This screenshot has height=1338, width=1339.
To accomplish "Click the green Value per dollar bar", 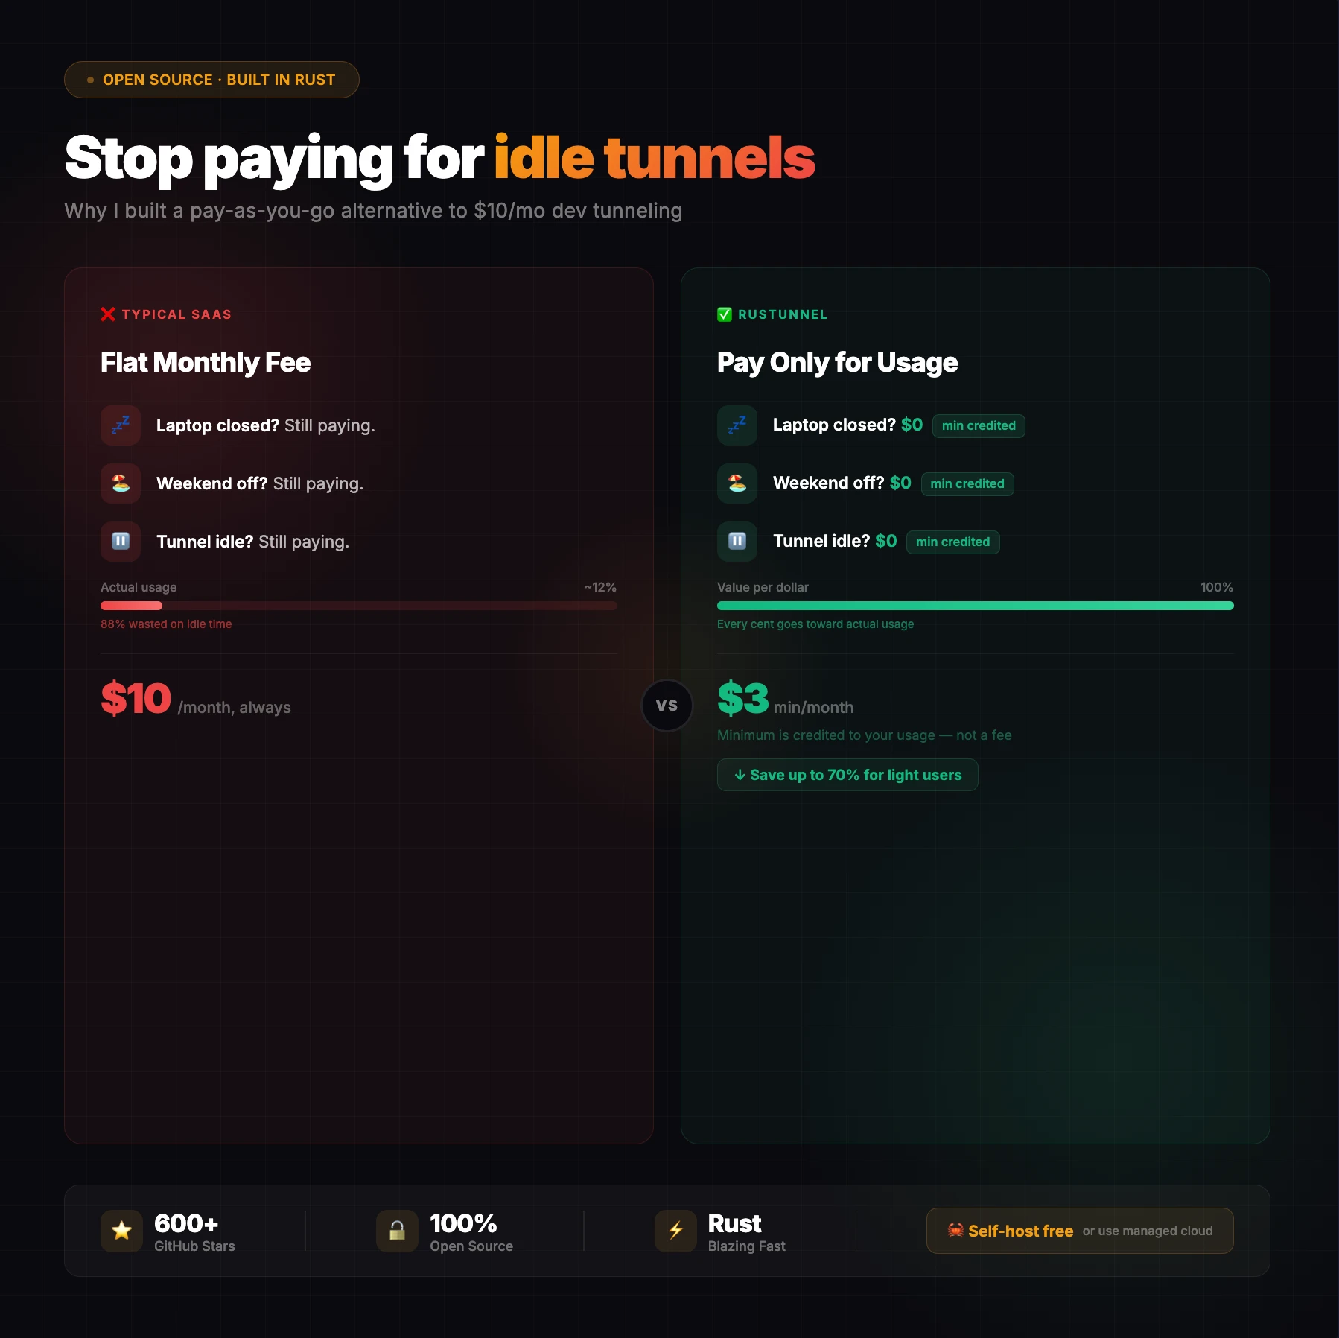I will pos(975,606).
